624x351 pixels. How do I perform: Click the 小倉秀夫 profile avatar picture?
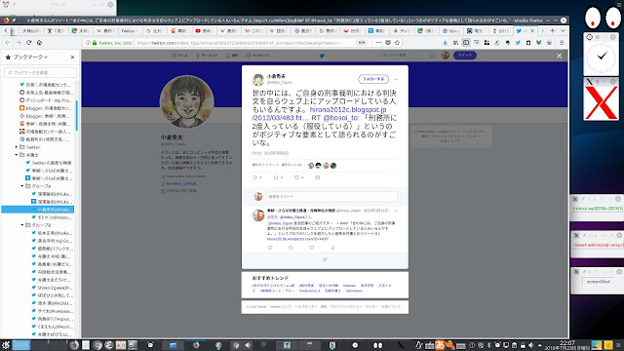186,101
